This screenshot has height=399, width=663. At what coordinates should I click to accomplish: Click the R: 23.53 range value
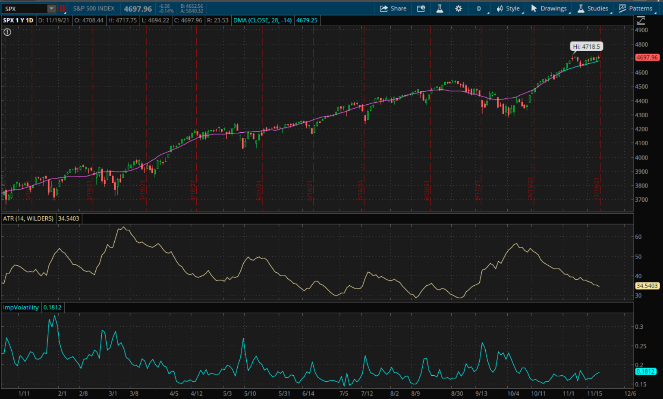(218, 20)
